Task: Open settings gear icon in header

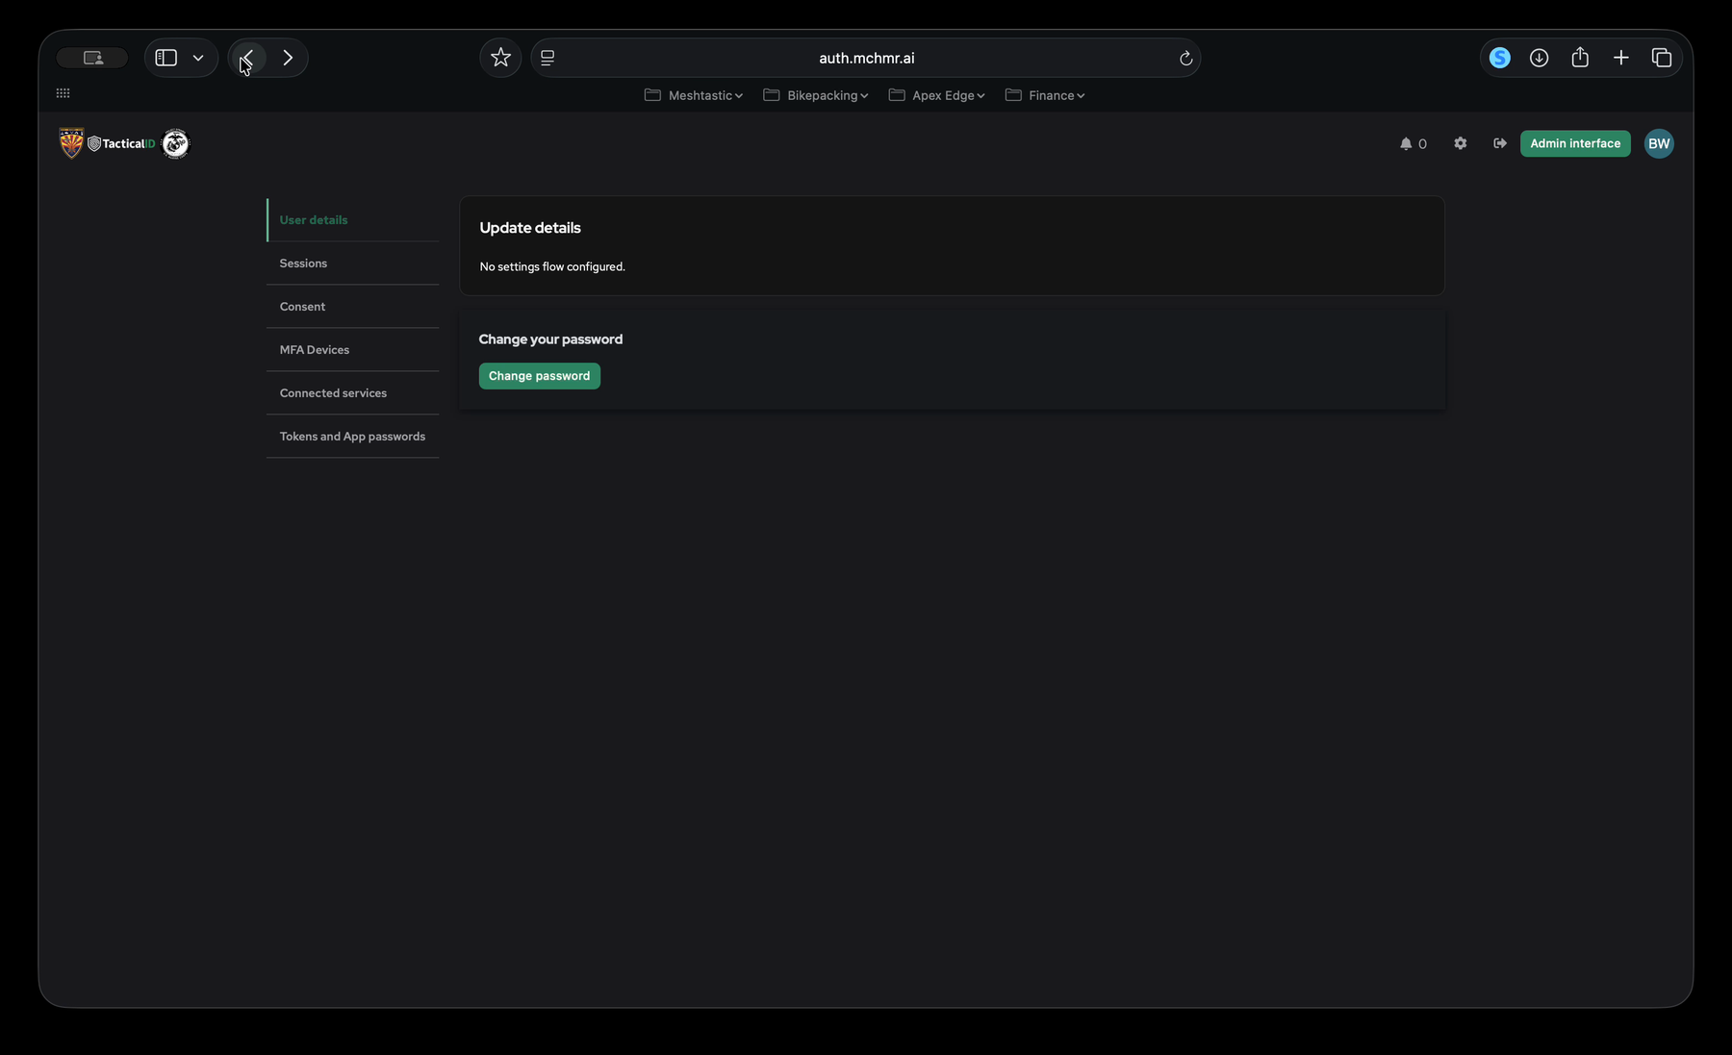Action: [1461, 143]
